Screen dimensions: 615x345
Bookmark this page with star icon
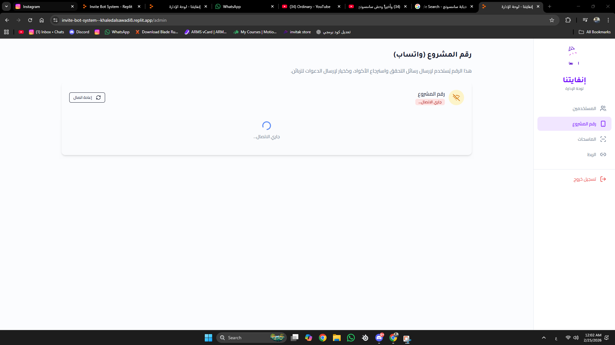[552, 20]
